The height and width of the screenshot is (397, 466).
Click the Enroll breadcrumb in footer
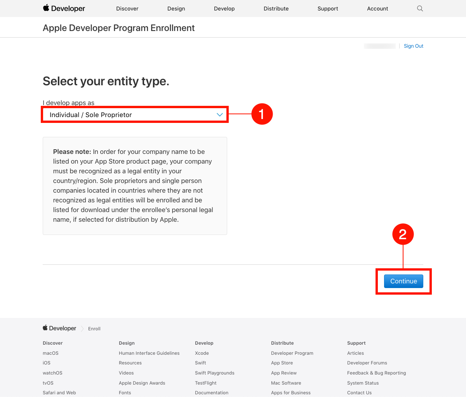point(94,329)
